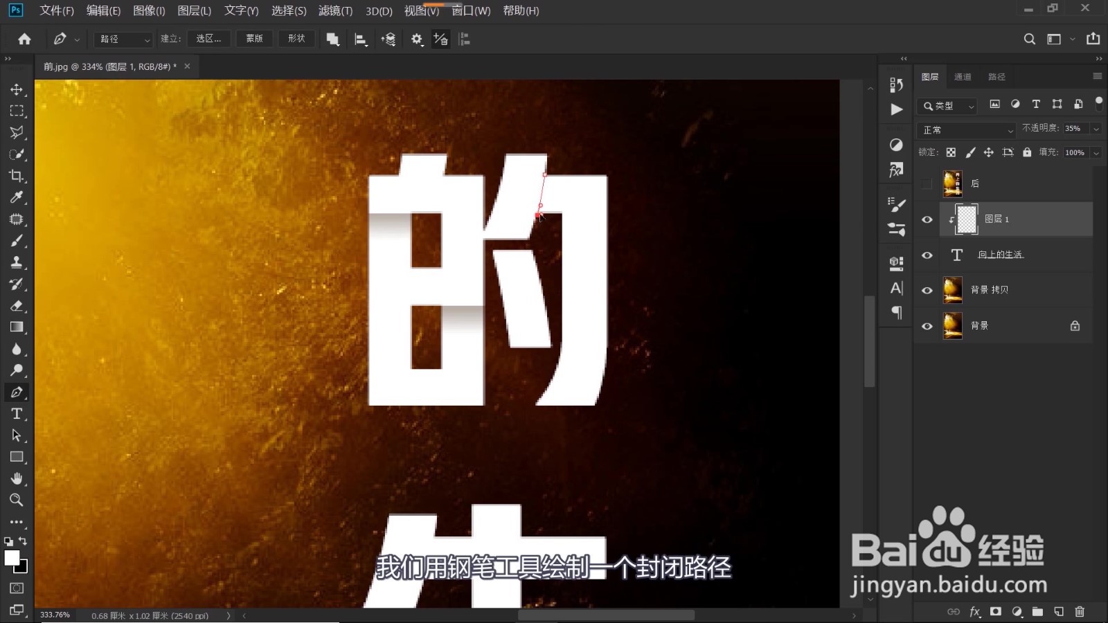Toggle lock all padlock icon
This screenshot has height=623, width=1108.
(x=1027, y=152)
